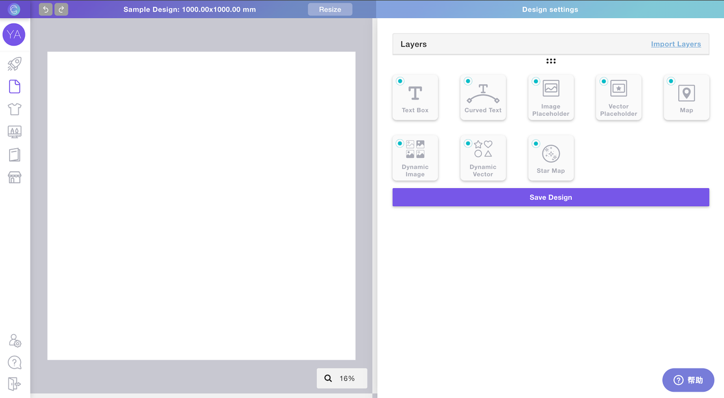Image resolution: width=724 pixels, height=398 pixels.
Task: Add a Curved Text layer
Action: point(483,98)
